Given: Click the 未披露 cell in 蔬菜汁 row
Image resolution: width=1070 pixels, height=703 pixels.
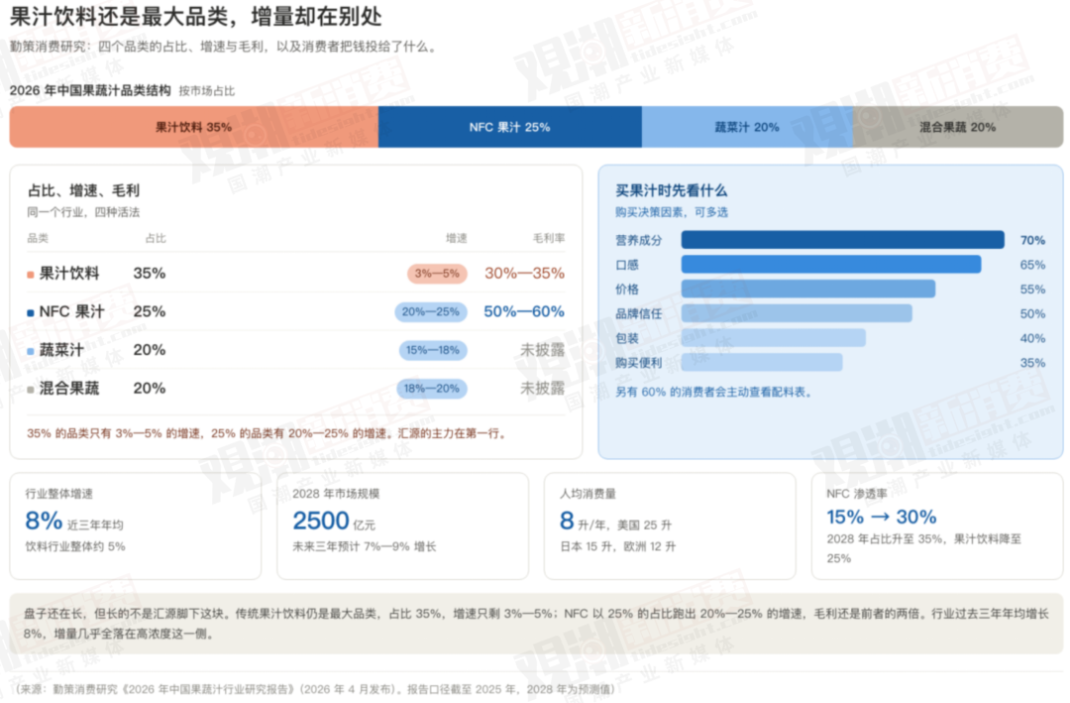Looking at the screenshot, I should point(543,350).
